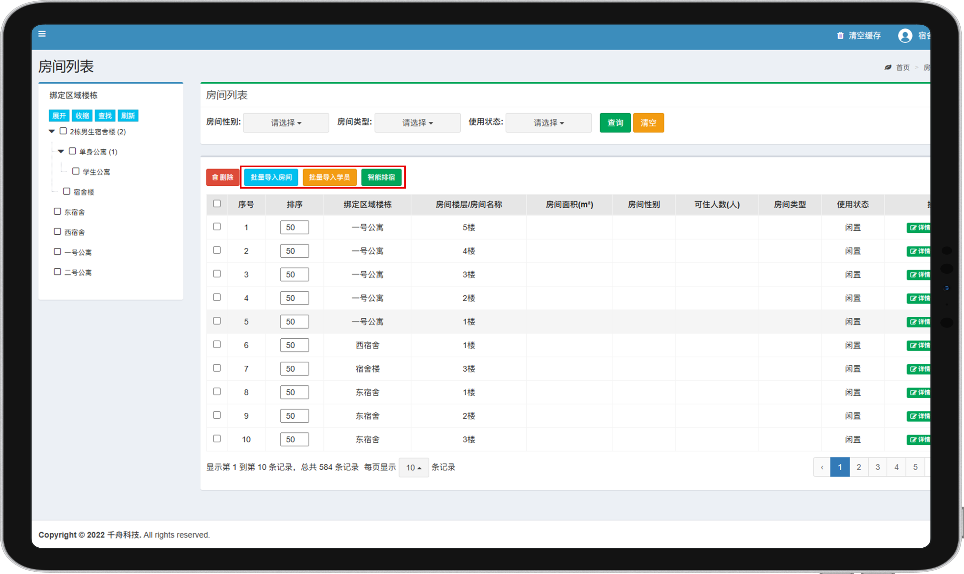This screenshot has height=574, width=964.
Task: Click the green 智能排宿 button
Action: coord(381,177)
